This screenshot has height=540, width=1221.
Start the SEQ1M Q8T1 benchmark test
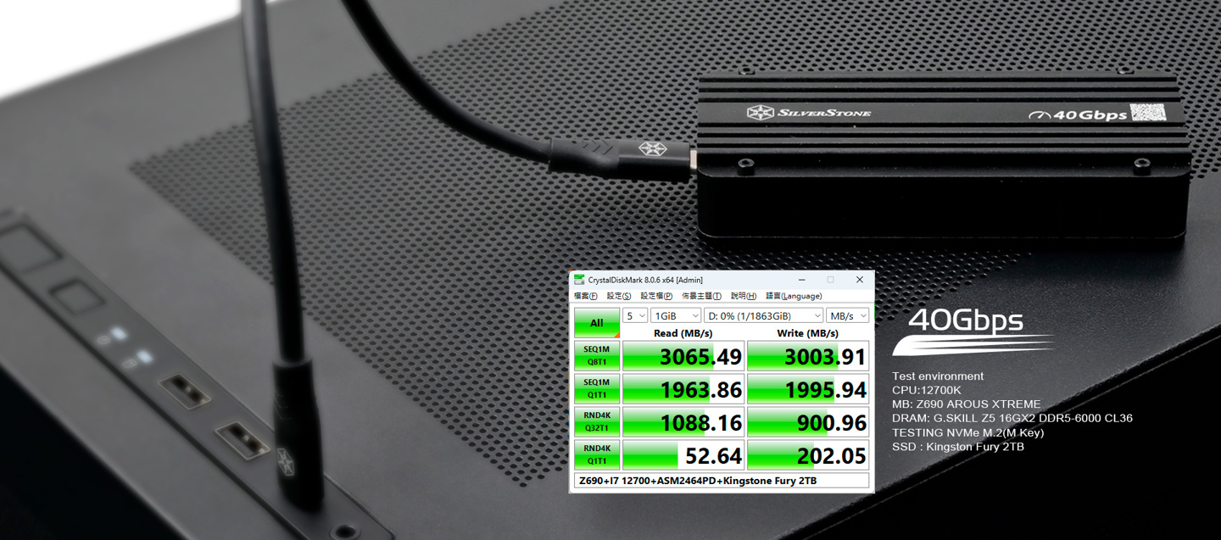coord(597,356)
